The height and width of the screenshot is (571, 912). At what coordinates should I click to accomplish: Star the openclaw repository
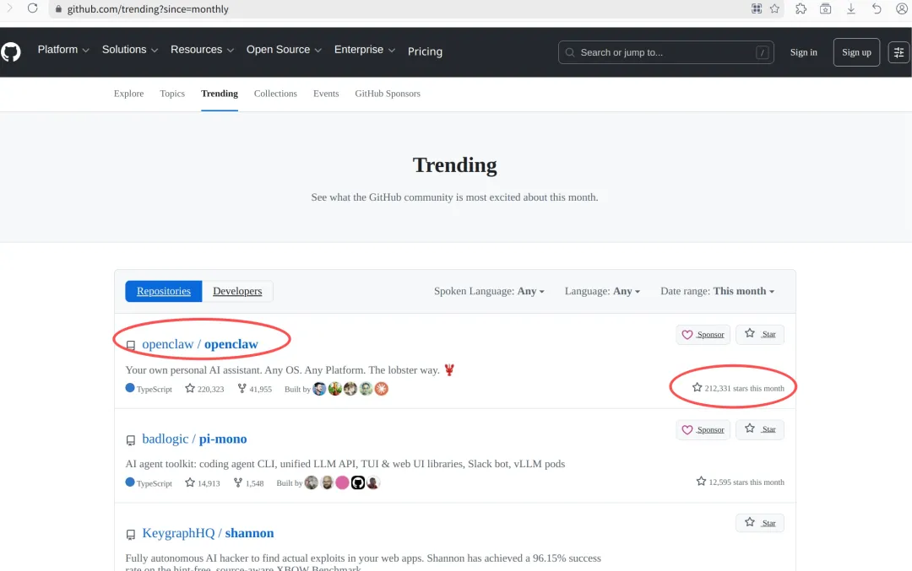760,334
